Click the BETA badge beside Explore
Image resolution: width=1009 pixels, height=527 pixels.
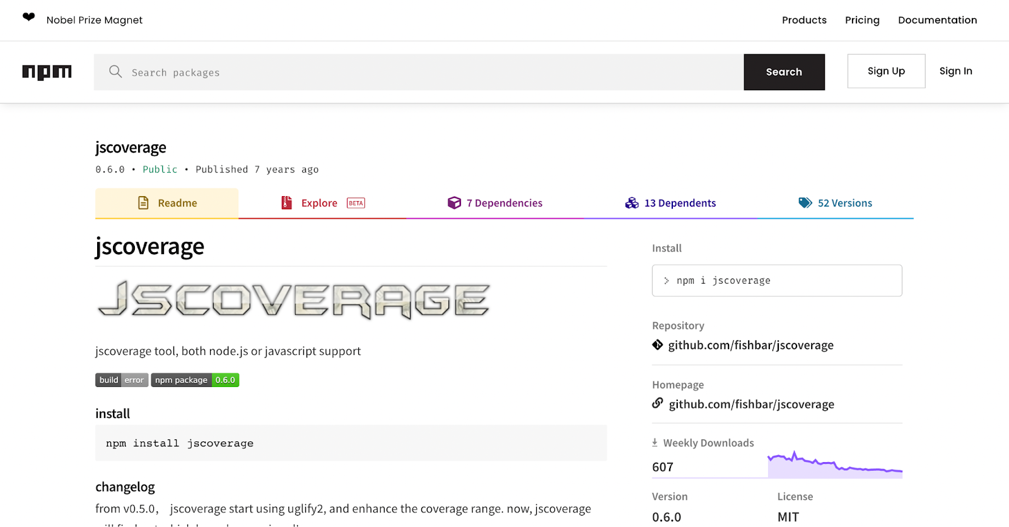(356, 203)
